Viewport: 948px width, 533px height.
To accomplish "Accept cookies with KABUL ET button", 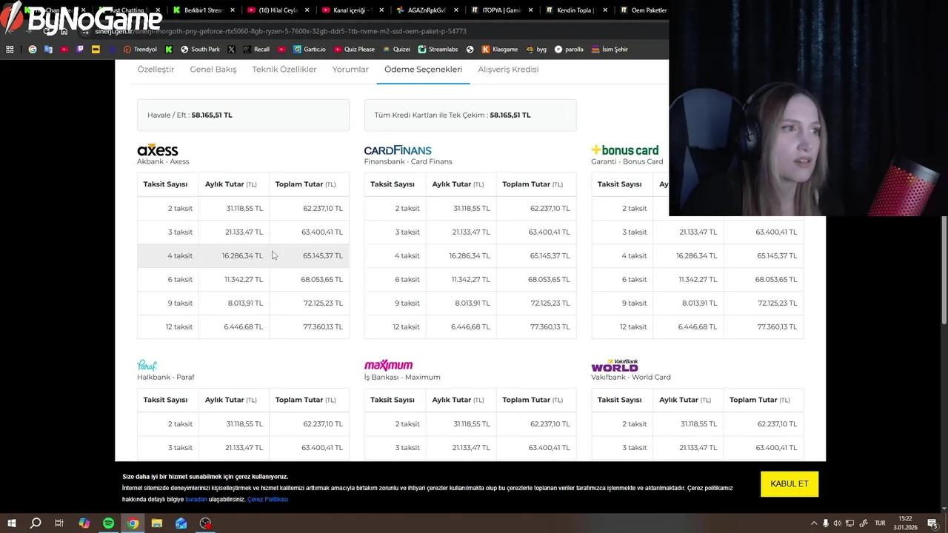I will [789, 484].
